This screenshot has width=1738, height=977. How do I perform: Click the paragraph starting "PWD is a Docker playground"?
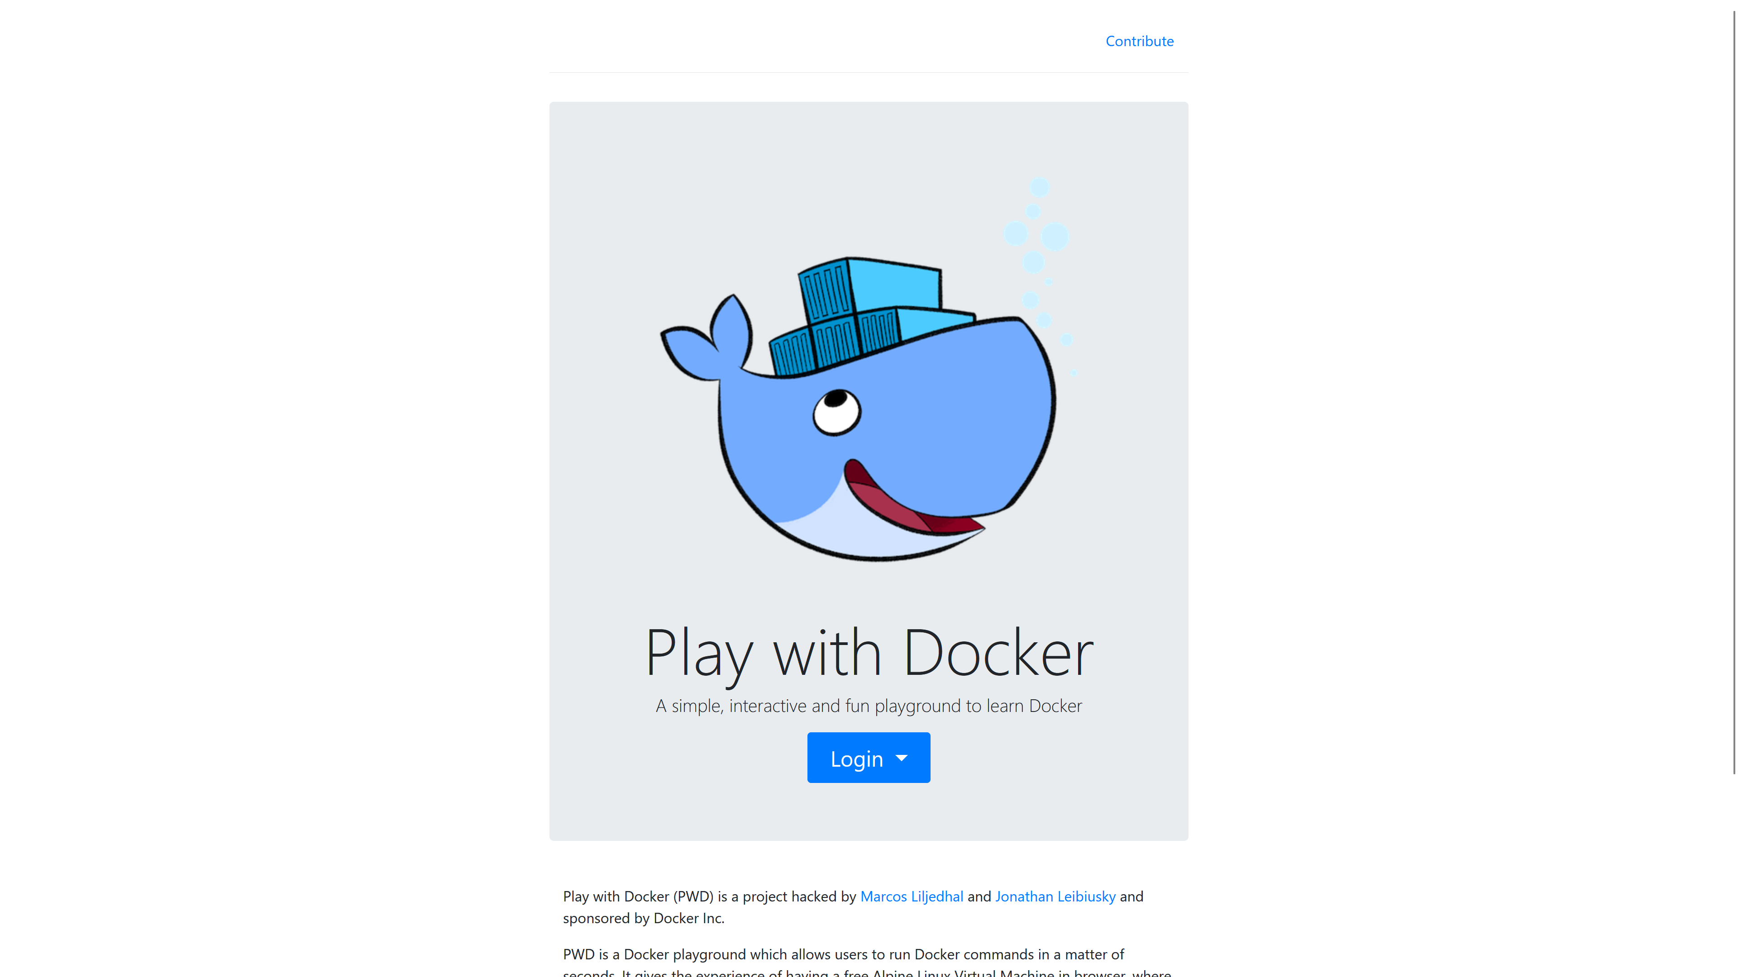pyautogui.click(x=843, y=955)
